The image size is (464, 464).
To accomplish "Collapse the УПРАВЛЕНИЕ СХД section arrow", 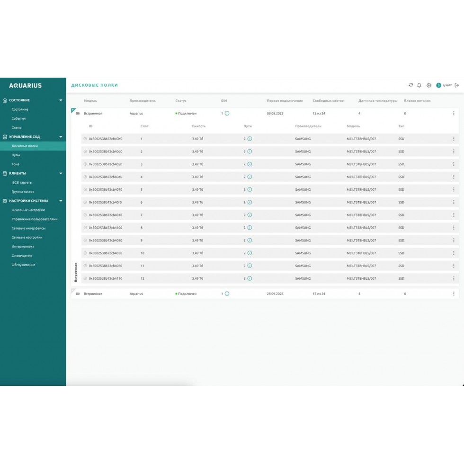I will pos(61,137).
